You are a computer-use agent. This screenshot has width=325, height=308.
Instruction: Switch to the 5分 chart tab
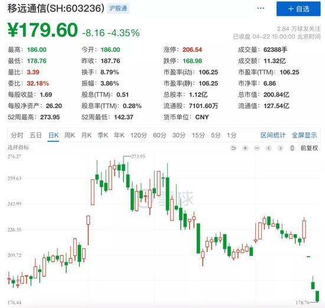[x=216, y=135]
